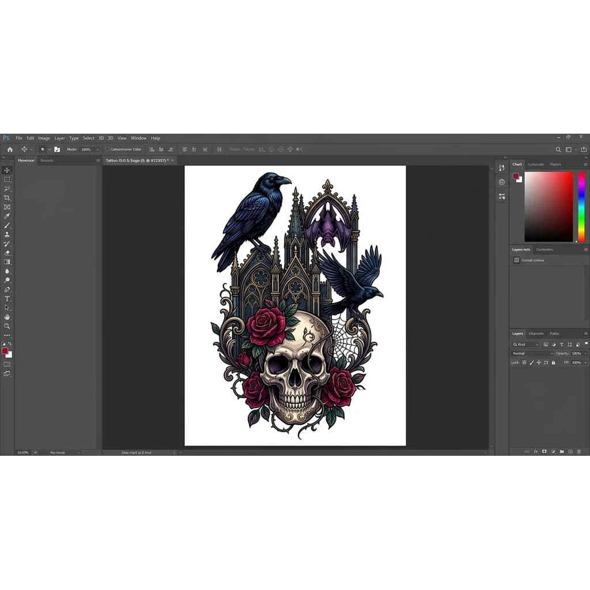
Task: Pick the Clone Stamp tool
Action: coord(7,235)
